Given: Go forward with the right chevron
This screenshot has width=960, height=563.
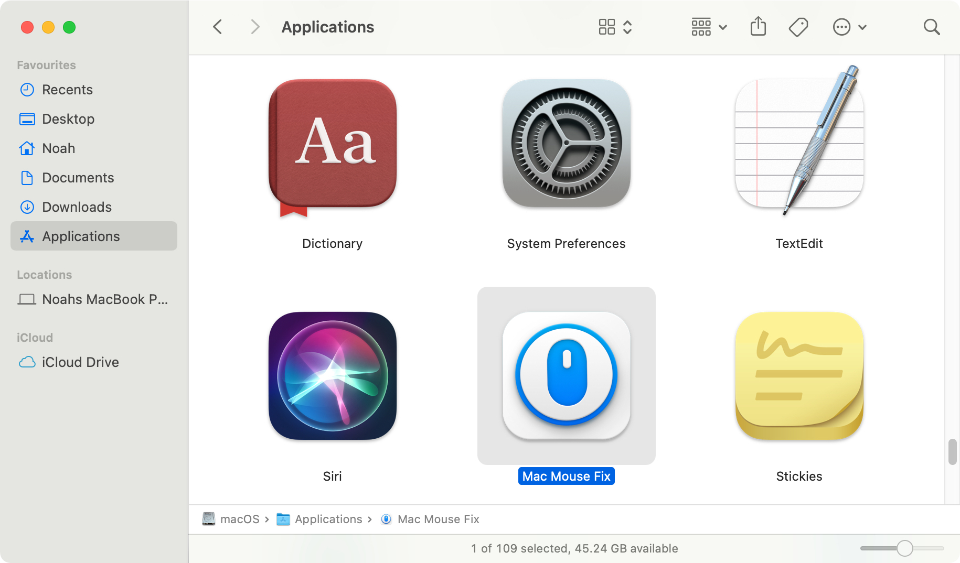Looking at the screenshot, I should (x=255, y=27).
